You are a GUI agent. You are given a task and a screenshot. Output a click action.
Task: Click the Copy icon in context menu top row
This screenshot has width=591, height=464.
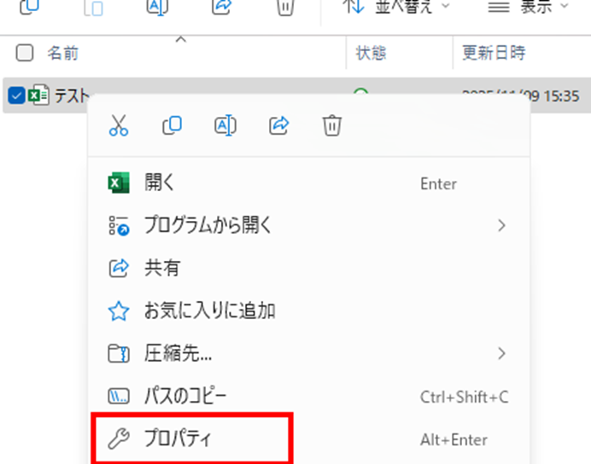click(x=172, y=126)
